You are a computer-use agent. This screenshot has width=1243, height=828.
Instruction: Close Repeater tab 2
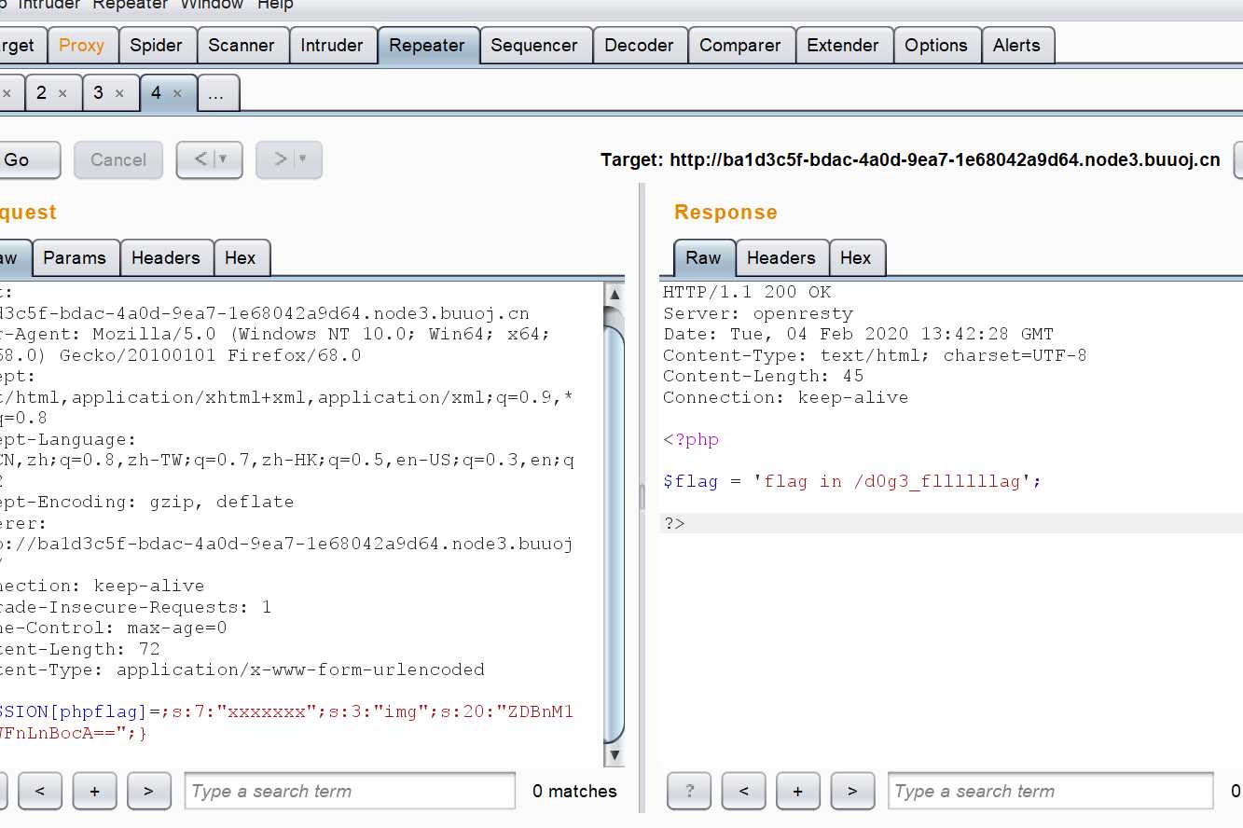[62, 94]
